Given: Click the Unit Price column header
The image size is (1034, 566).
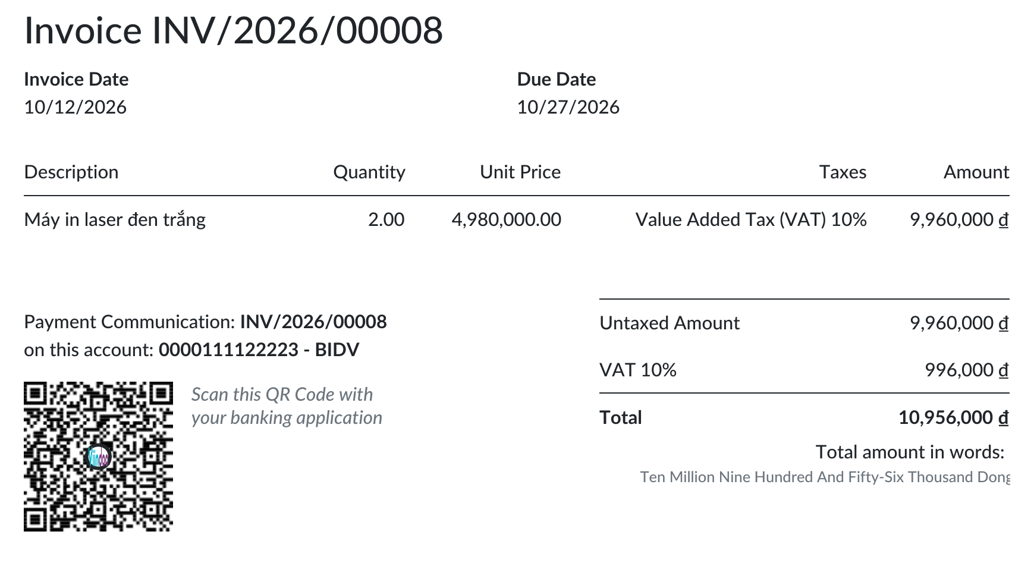Looking at the screenshot, I should [x=520, y=172].
